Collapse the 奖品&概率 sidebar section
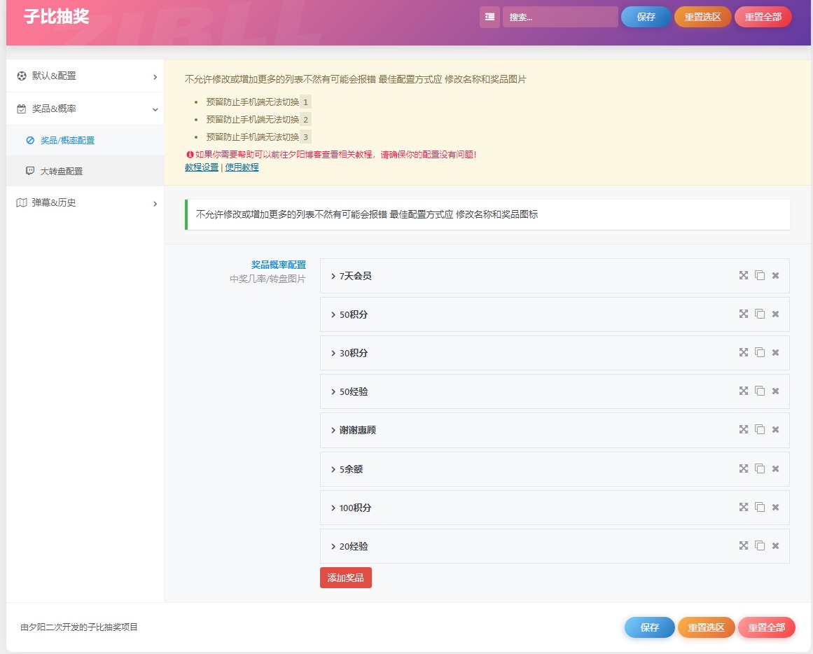Screen dimensions: 813x654 [x=85, y=109]
